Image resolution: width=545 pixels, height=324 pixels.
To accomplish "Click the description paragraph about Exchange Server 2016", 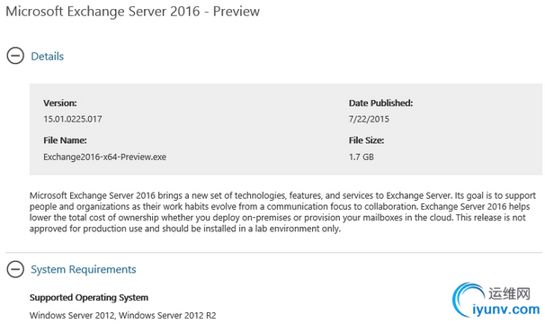I will [282, 211].
